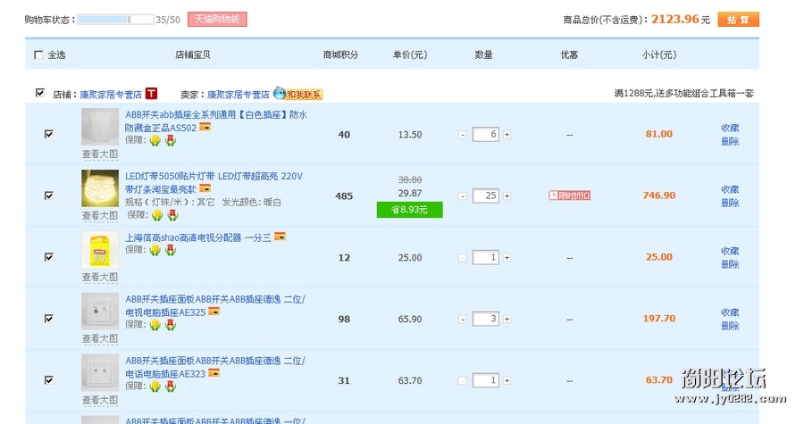This screenshot has width=804, height=424.
Task: Click the 结算 checkout button
Action: click(738, 20)
